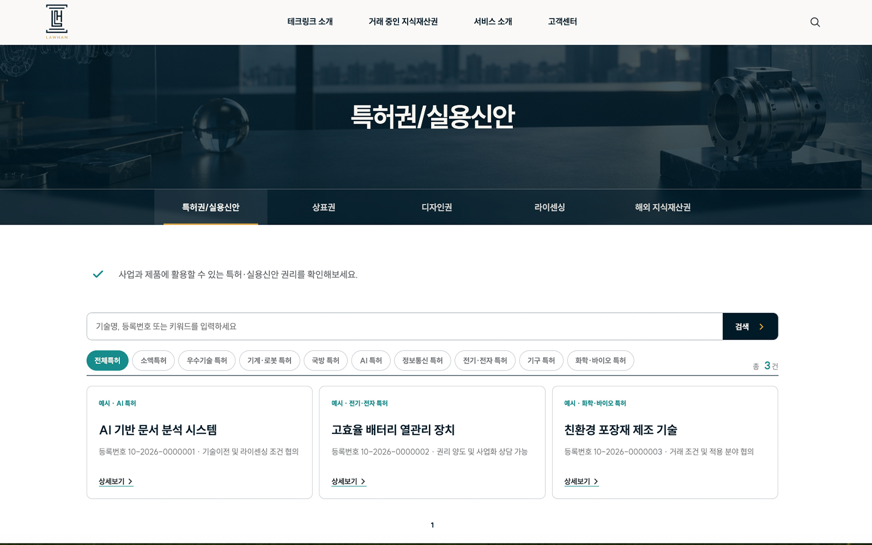Image resolution: width=872 pixels, height=545 pixels.
Task: Click the 예시 · 전기·전자 특허 card label
Action: (360, 403)
